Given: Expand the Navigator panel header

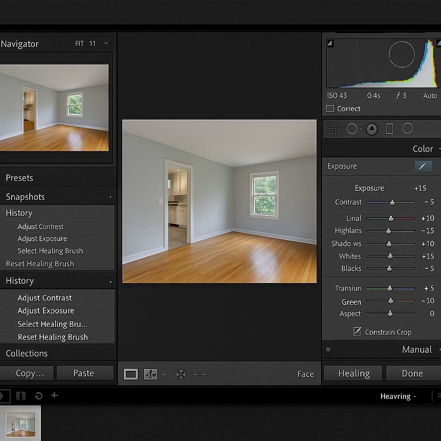Looking at the screenshot, I should 20,44.
